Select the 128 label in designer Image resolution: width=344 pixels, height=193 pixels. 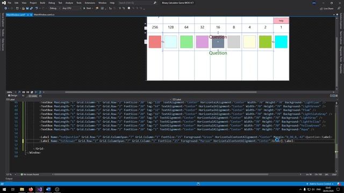click(x=171, y=27)
